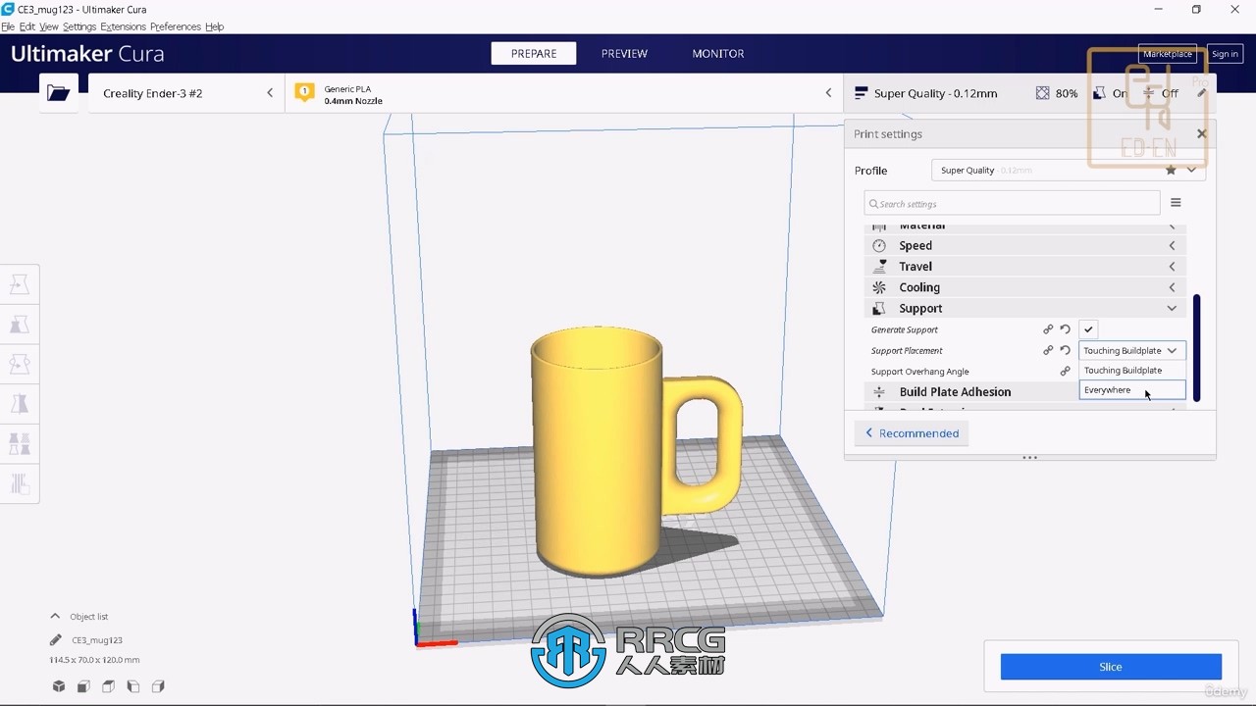Toggle the Generate Support checkbox
The height and width of the screenshot is (706, 1256).
tap(1088, 329)
